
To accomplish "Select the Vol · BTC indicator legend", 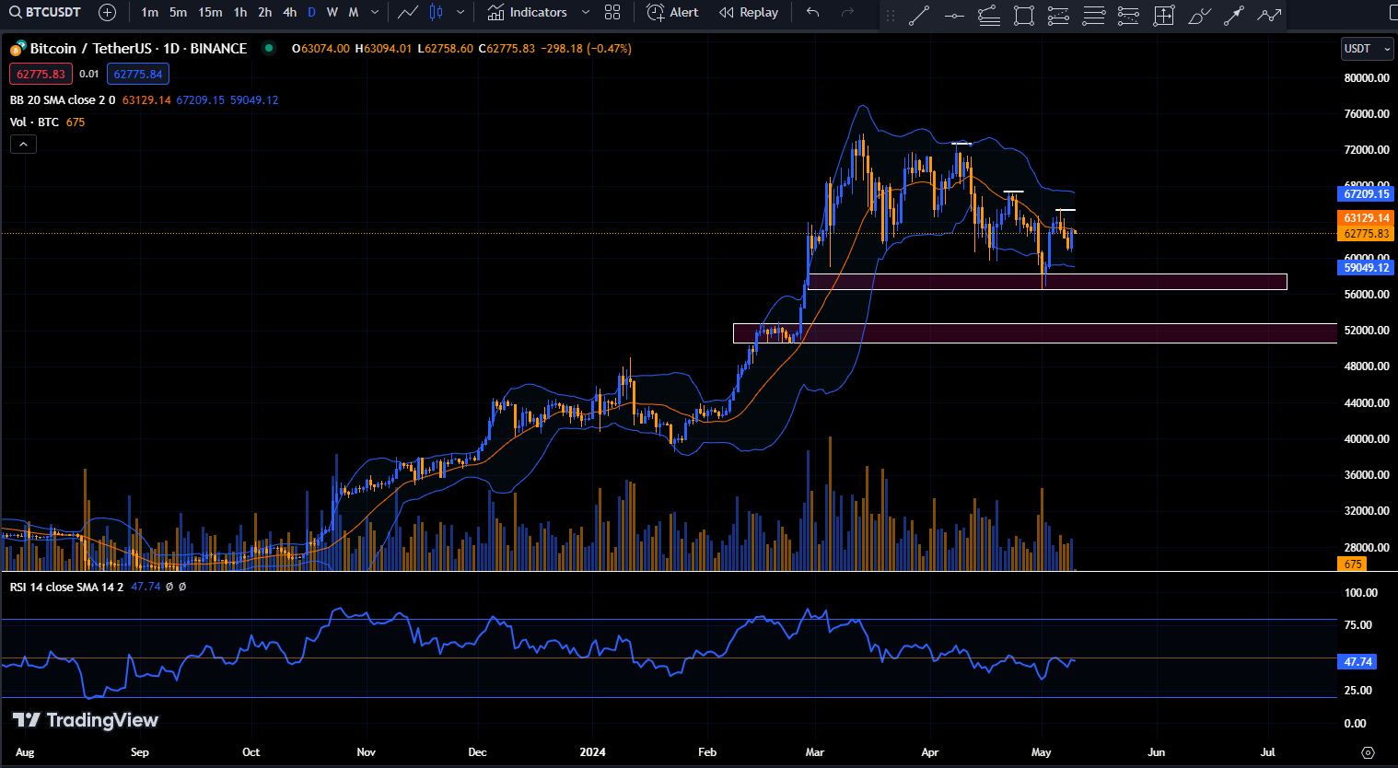I will 34,122.
